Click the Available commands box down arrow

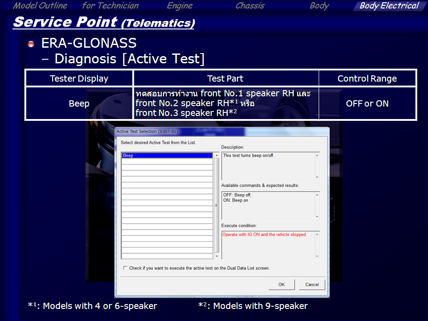coord(317,217)
